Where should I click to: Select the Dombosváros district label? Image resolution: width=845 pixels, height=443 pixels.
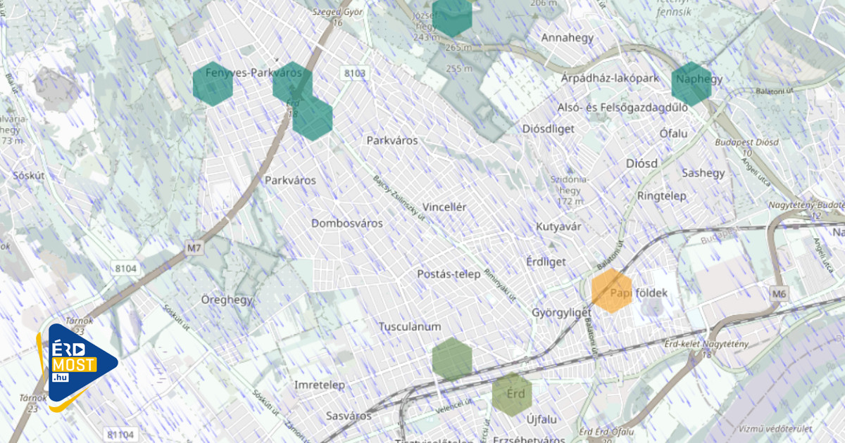(347, 224)
